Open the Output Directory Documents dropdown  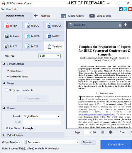[51, 142]
